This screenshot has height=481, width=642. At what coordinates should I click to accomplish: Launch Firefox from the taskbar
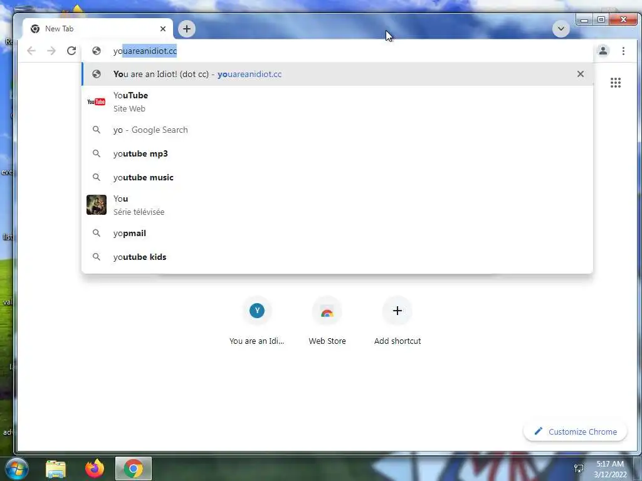click(95, 468)
